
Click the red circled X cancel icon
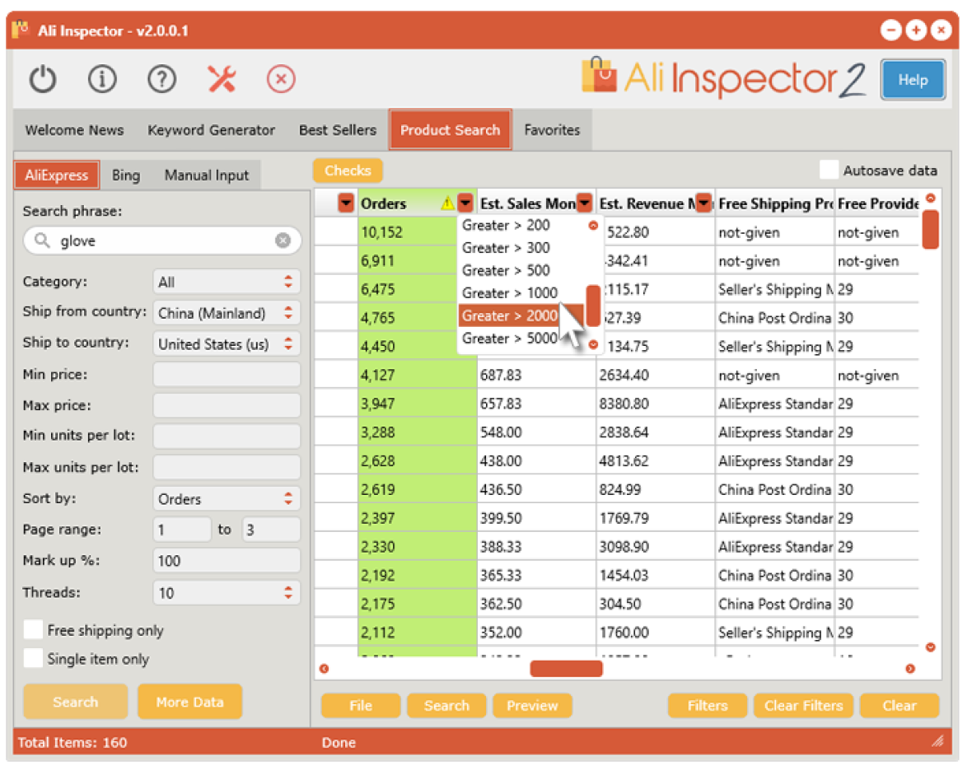(280, 79)
